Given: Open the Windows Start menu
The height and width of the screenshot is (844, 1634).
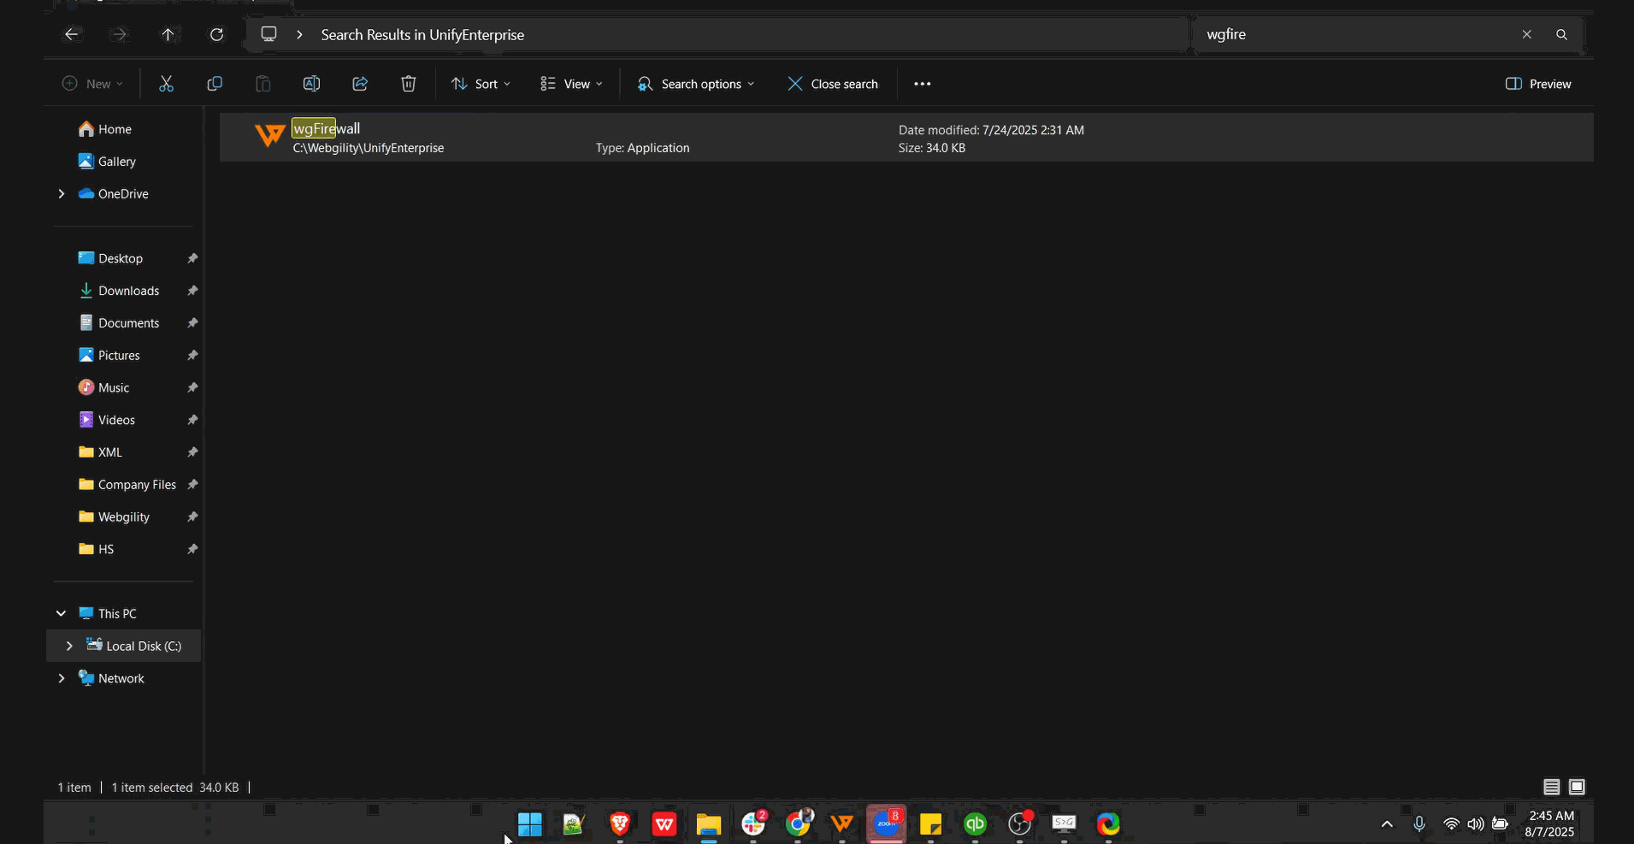Looking at the screenshot, I should (529, 824).
